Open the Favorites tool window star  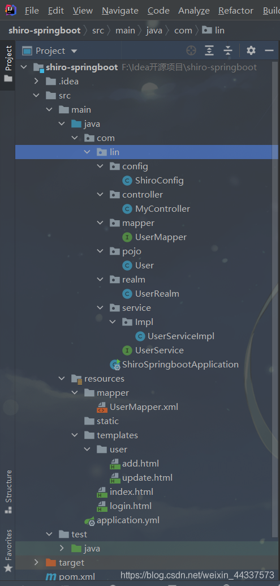[x=8, y=568]
